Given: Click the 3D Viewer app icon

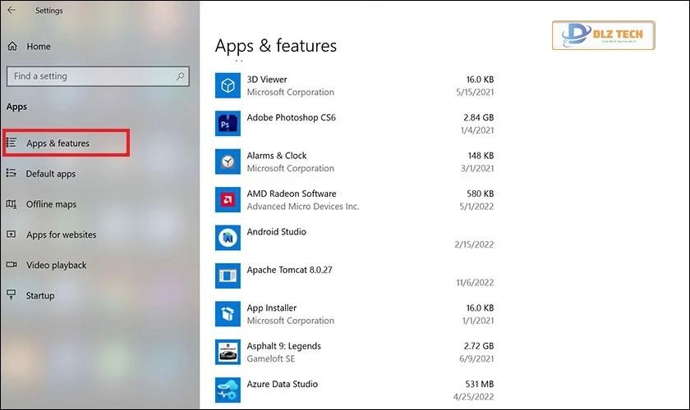Looking at the screenshot, I should click(x=228, y=85).
